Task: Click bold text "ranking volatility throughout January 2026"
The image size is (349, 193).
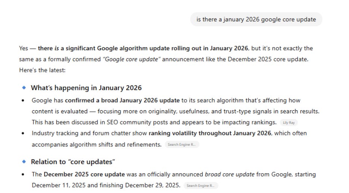Action: 210,133
